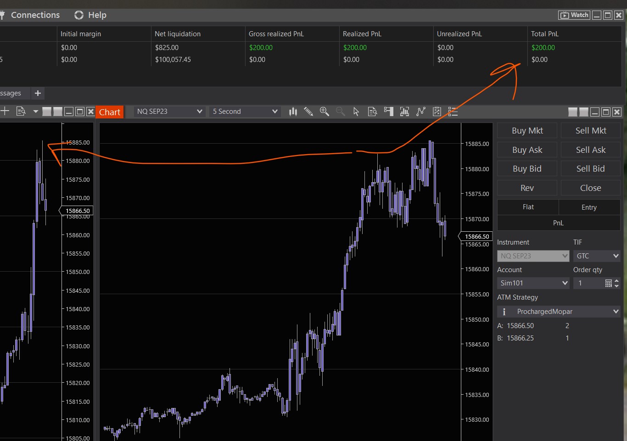
Task: Expand the NQ SEP23 instrument dropdown
Action: pos(169,112)
